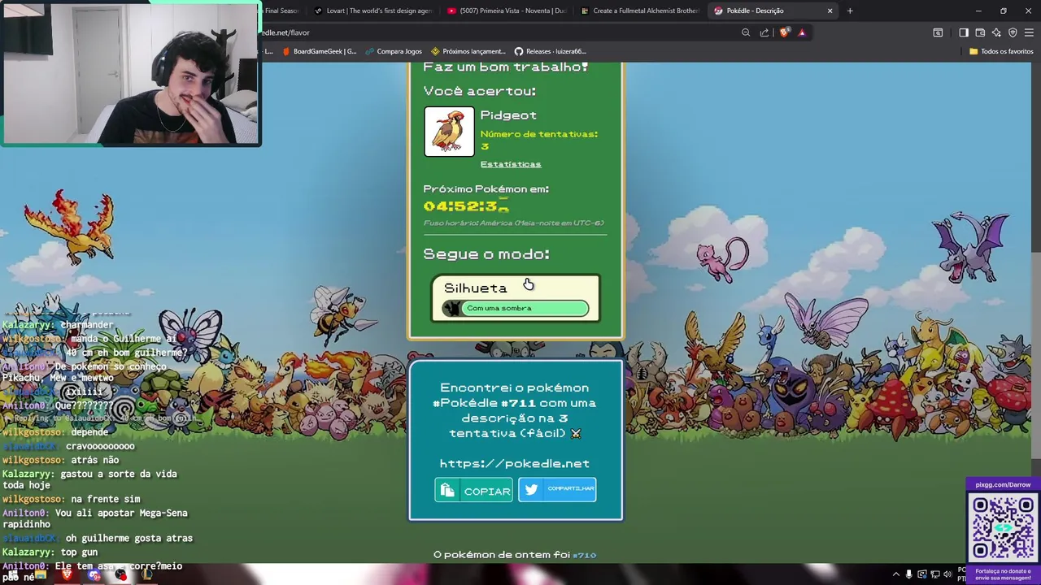Open a new tab with the plus button

[x=850, y=11]
